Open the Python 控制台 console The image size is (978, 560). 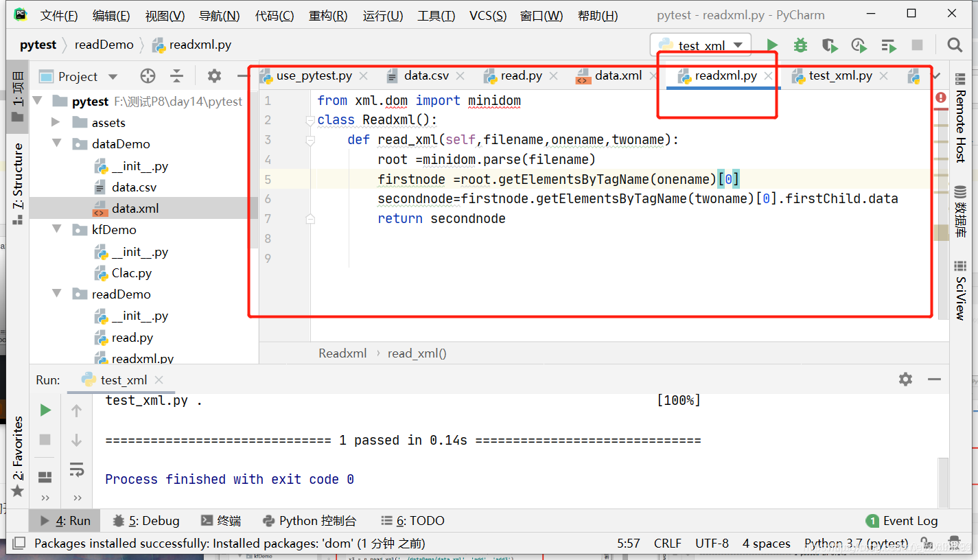(310, 521)
